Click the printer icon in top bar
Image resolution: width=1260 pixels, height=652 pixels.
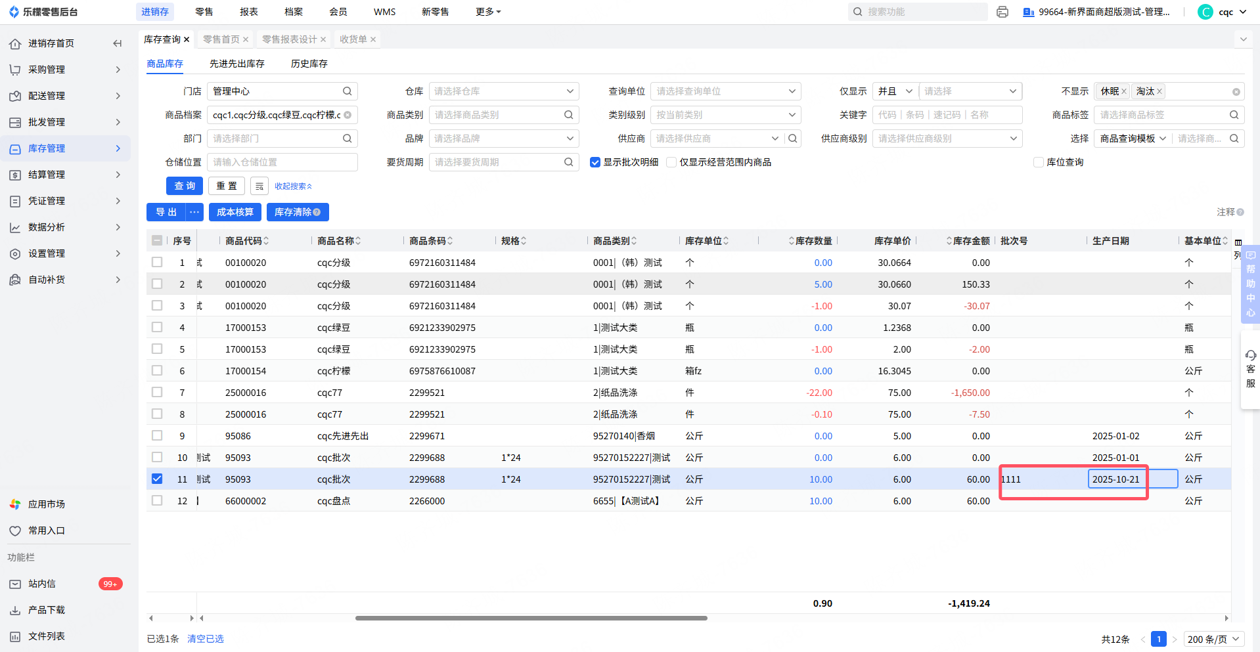tap(1002, 12)
